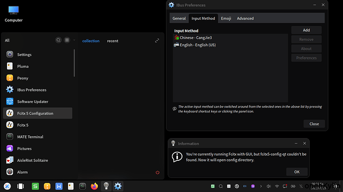The height and width of the screenshot is (192, 343).
Task: Switch to General tab in IBus Preferences
Action: tap(179, 18)
